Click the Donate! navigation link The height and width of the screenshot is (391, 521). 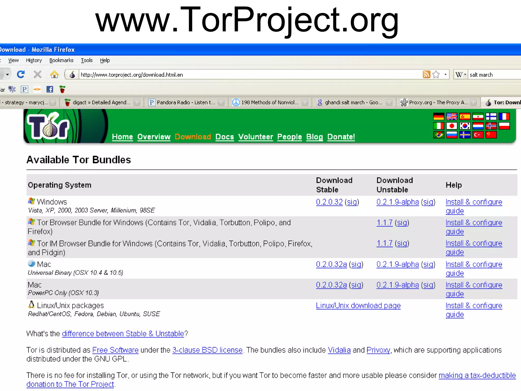tap(341, 137)
